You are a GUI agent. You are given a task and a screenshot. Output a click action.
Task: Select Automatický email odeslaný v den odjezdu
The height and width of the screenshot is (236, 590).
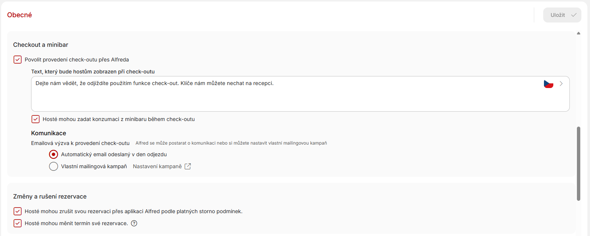pos(54,154)
